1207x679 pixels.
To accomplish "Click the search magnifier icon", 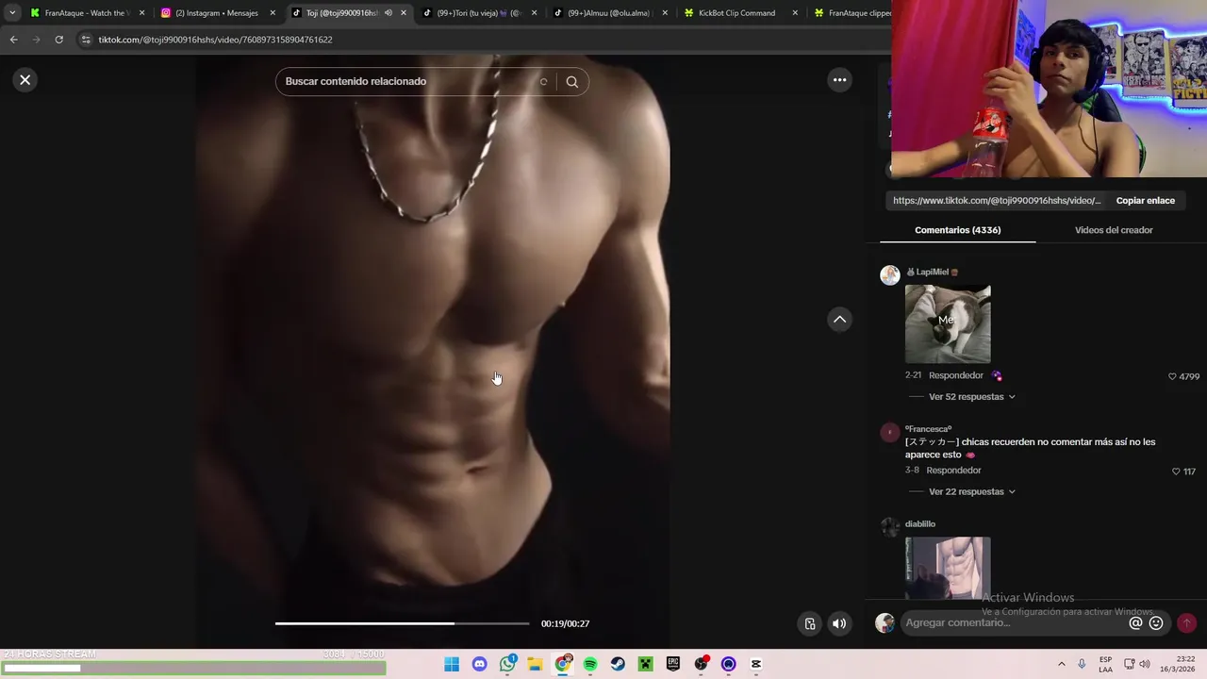I will pyautogui.click(x=571, y=81).
